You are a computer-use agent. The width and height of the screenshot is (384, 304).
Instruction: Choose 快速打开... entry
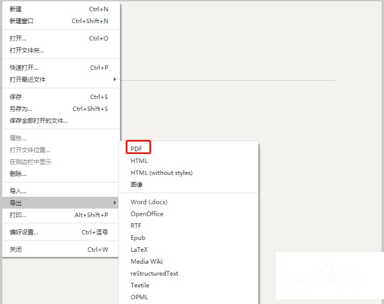(60, 68)
